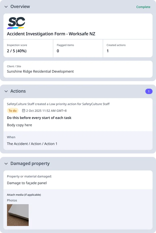Open the Created actions card
156x233 pixels.
click(x=127, y=48)
